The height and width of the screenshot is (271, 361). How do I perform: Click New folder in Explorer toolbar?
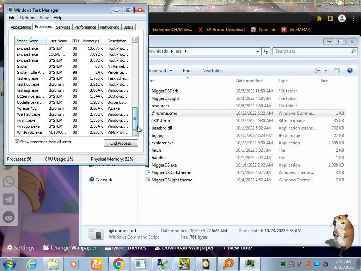tap(213, 71)
